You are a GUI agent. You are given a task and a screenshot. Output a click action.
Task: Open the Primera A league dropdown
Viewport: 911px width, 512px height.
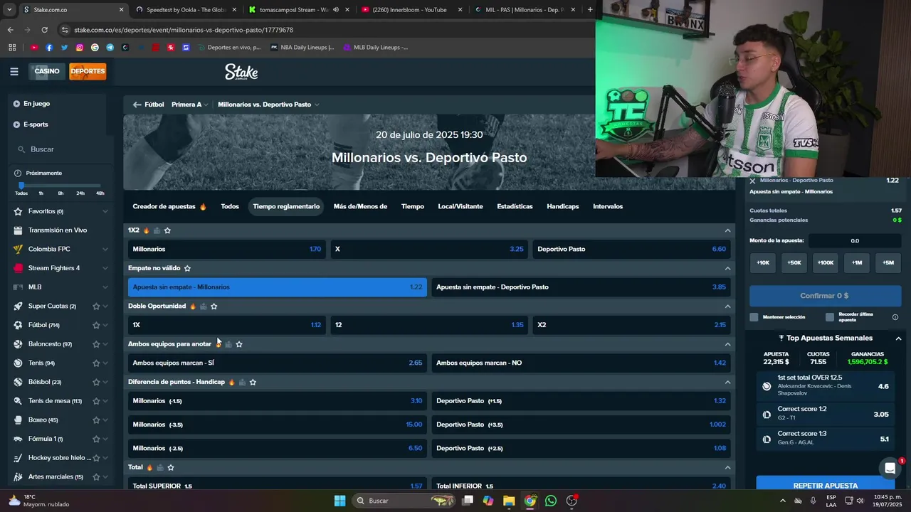[x=189, y=105]
